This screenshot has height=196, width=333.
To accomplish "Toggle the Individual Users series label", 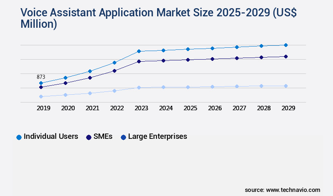I will pos(51,136).
